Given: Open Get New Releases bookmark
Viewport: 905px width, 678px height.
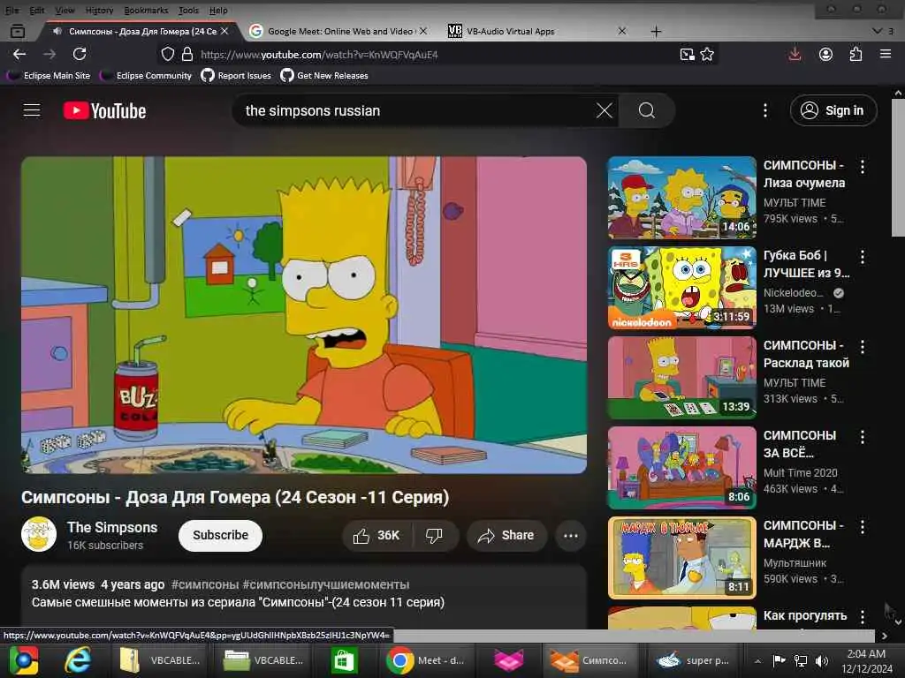Looking at the screenshot, I should (x=324, y=76).
